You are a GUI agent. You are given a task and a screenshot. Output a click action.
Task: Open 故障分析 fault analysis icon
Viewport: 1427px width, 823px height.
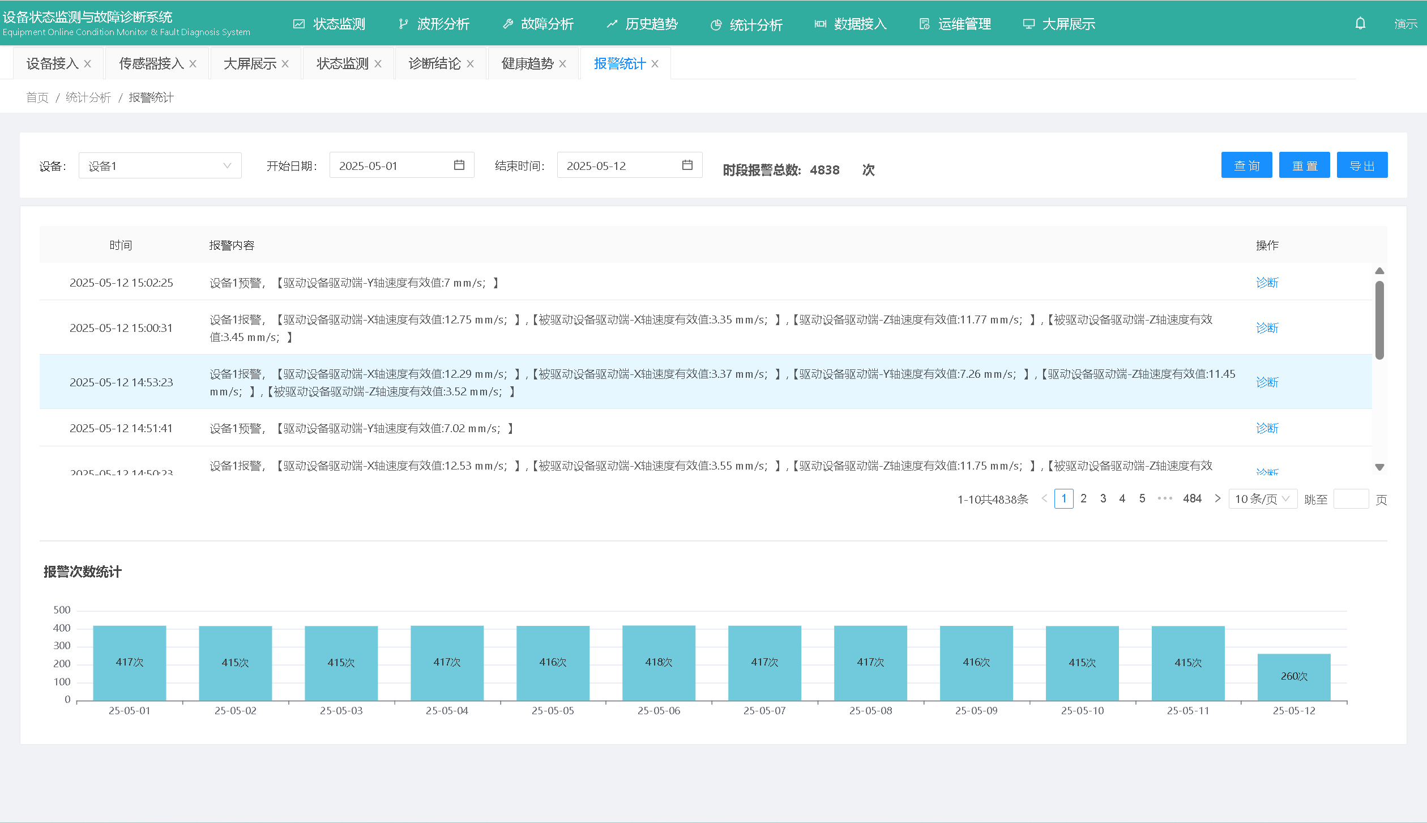[507, 24]
